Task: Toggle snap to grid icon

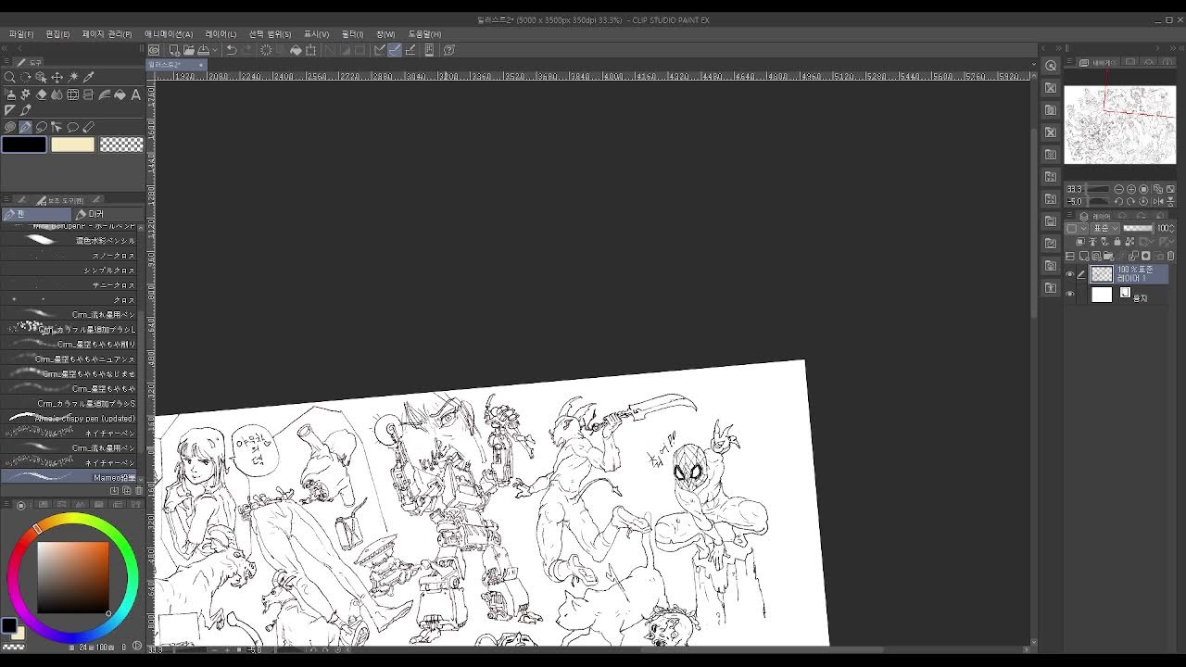Action: coord(410,50)
